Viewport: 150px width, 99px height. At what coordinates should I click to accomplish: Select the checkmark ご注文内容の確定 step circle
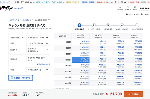tap(137, 25)
